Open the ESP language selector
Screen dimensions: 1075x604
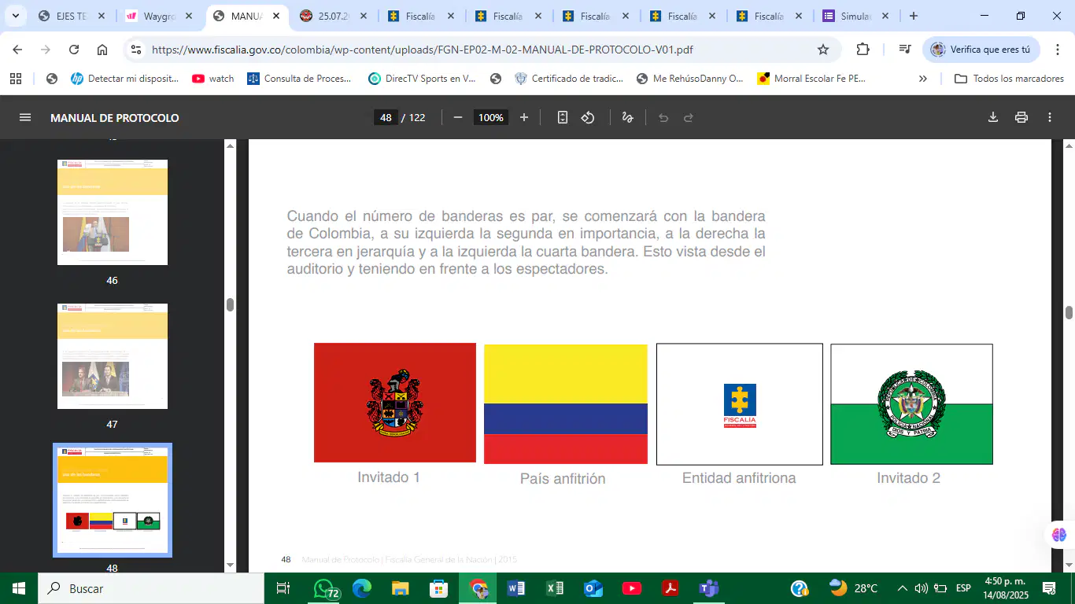click(x=963, y=588)
